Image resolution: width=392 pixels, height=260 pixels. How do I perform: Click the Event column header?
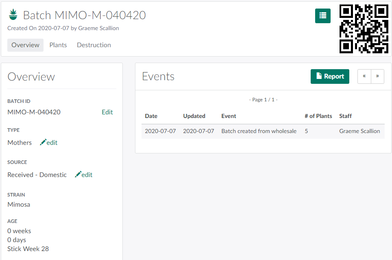pos(229,116)
